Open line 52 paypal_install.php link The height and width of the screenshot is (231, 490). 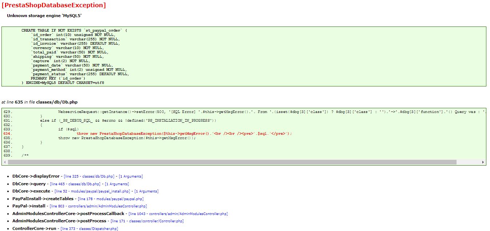(x=92, y=191)
